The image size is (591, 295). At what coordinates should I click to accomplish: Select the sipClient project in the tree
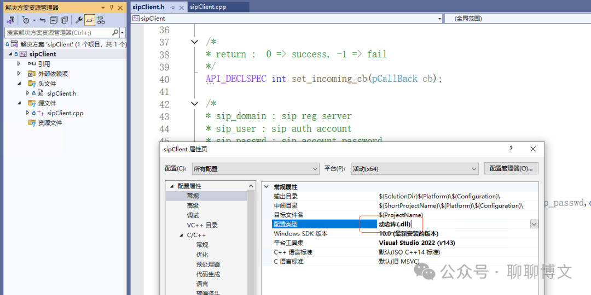tap(43, 54)
